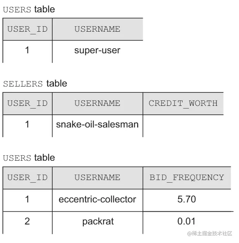Click the USER_ID header in SELLERS table

[27, 104]
